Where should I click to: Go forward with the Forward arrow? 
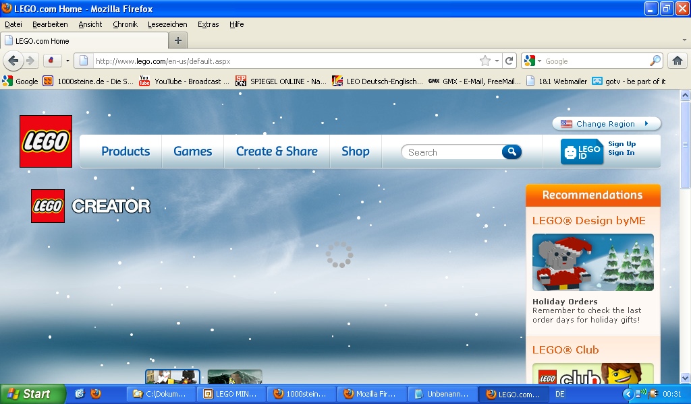click(x=30, y=61)
